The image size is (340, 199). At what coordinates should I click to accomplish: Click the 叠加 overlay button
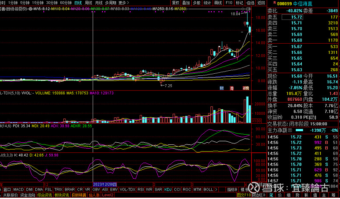pos(186,3)
